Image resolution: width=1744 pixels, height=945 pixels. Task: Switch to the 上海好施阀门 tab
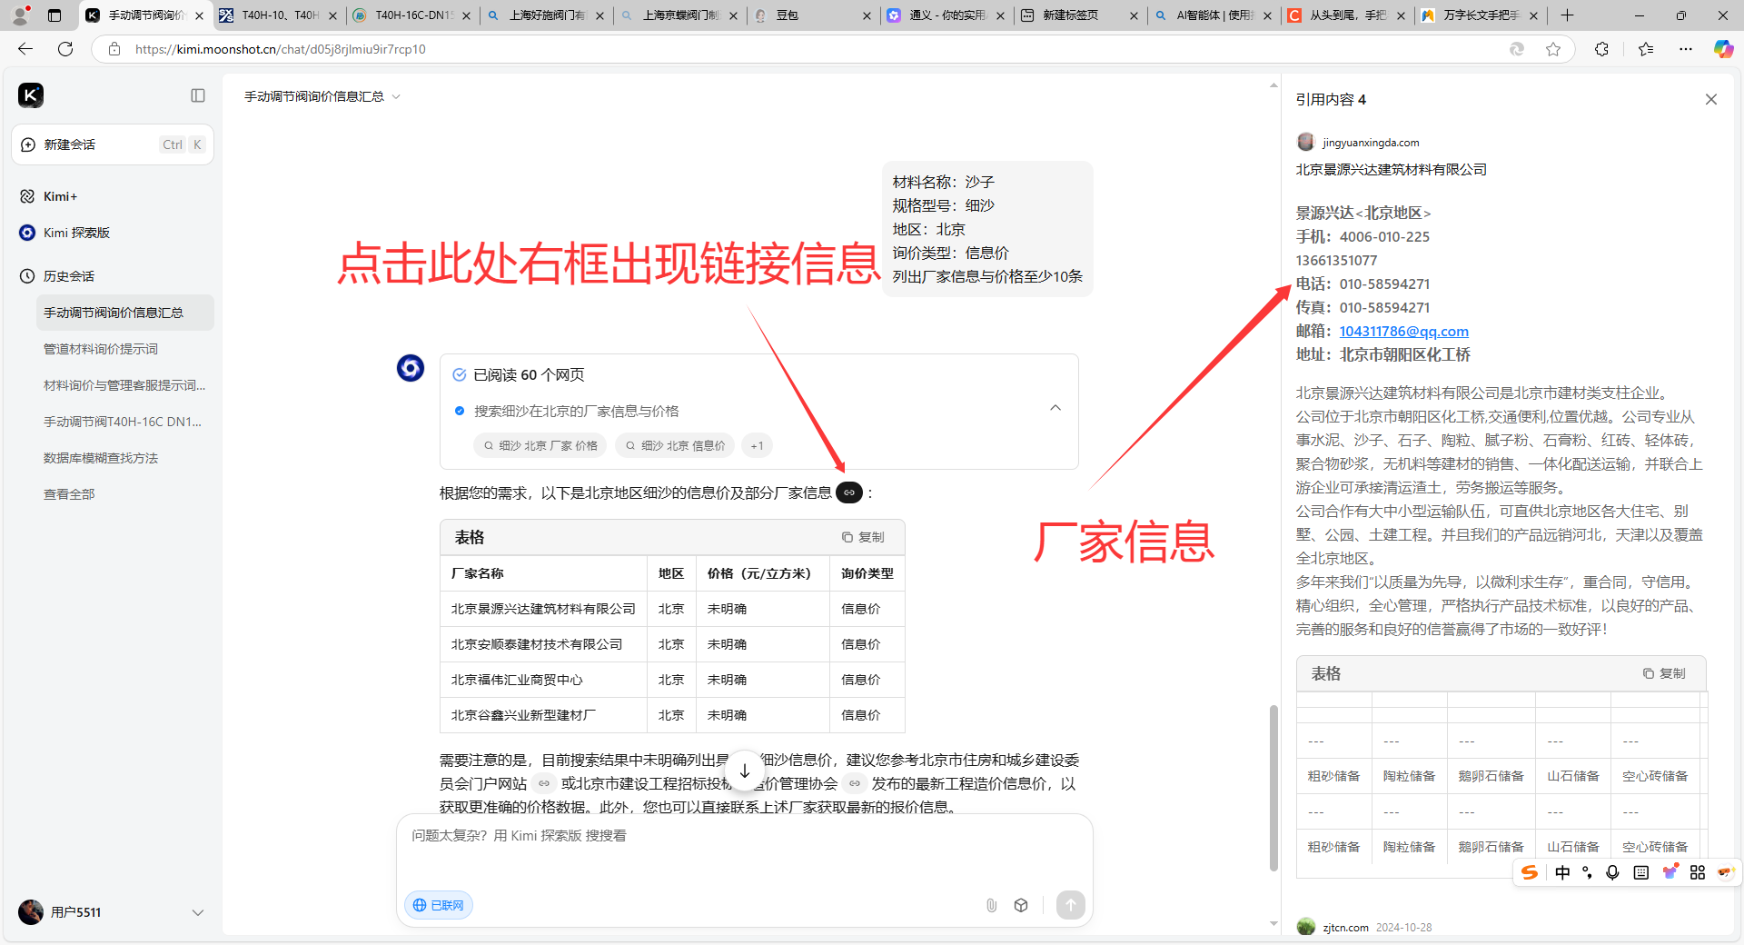tap(546, 15)
